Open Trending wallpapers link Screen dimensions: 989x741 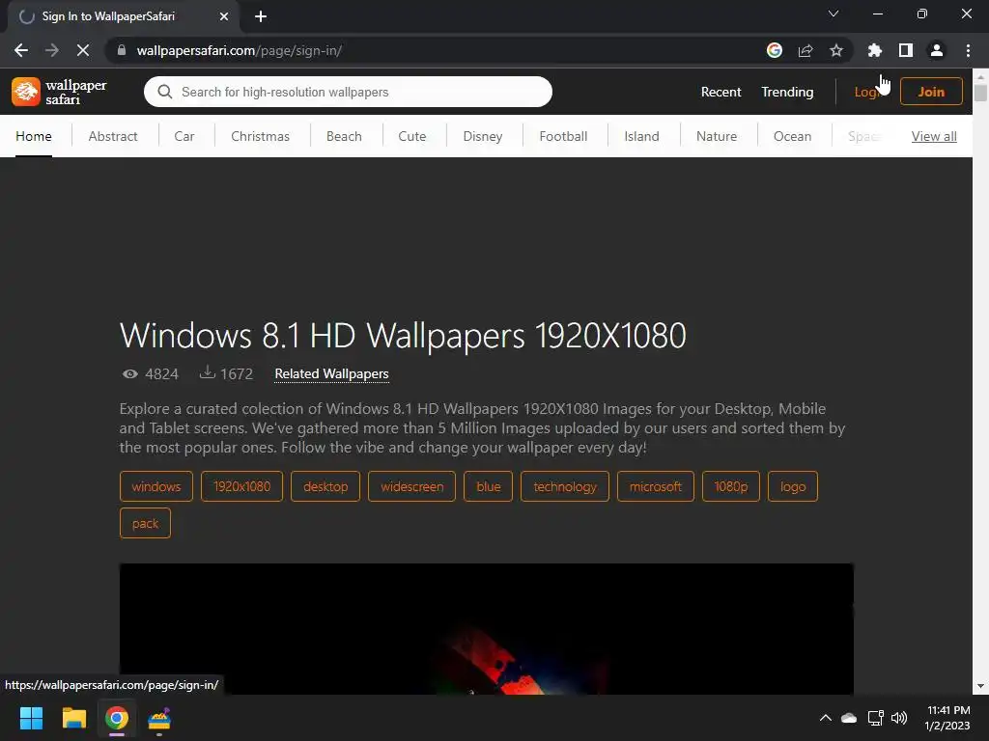787,92
